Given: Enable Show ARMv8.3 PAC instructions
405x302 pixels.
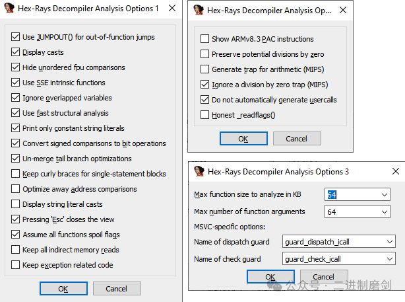Looking at the screenshot, I should point(205,39).
